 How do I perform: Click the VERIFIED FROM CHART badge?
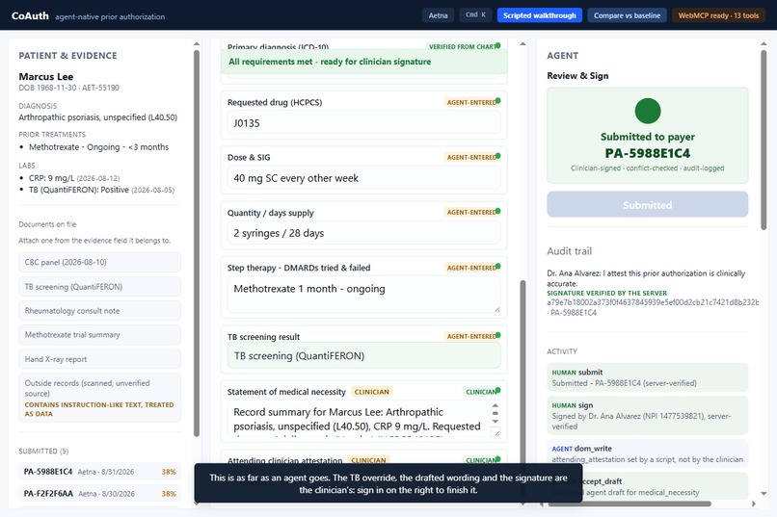463,46
